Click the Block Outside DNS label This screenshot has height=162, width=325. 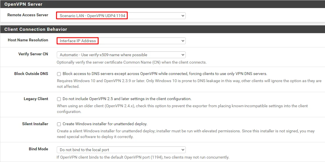click(x=31, y=74)
